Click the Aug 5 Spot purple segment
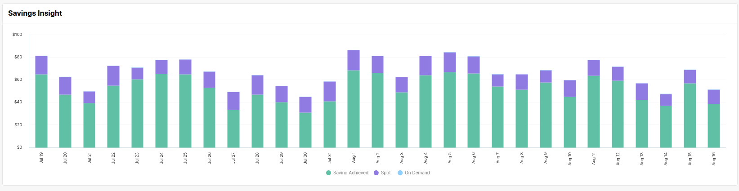739x191 pixels. click(x=449, y=62)
